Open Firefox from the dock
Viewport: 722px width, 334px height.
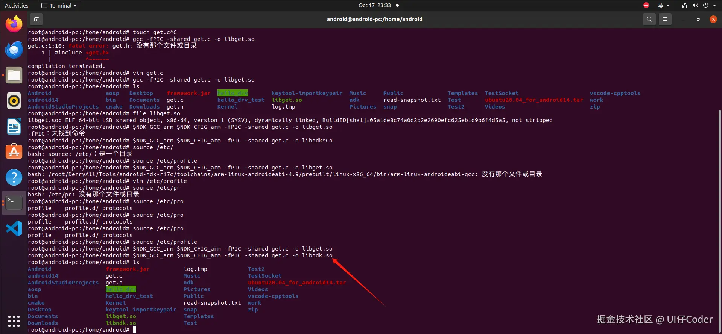pyautogui.click(x=14, y=24)
